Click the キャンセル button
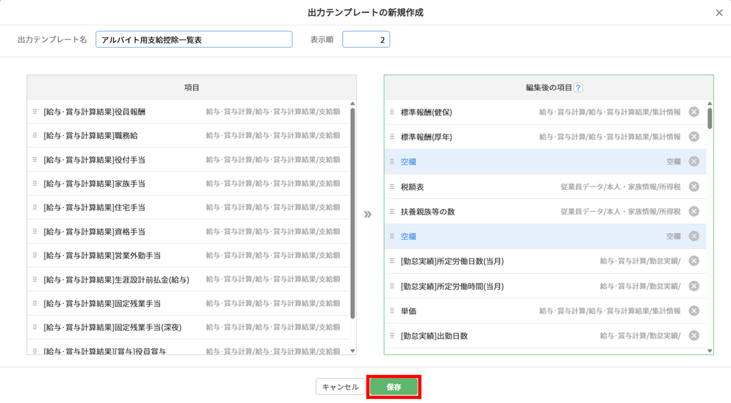 tap(340, 387)
